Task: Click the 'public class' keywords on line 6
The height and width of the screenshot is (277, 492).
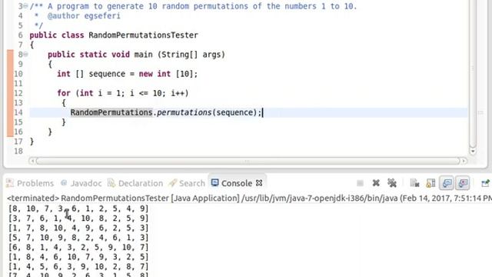Action: click(x=57, y=35)
